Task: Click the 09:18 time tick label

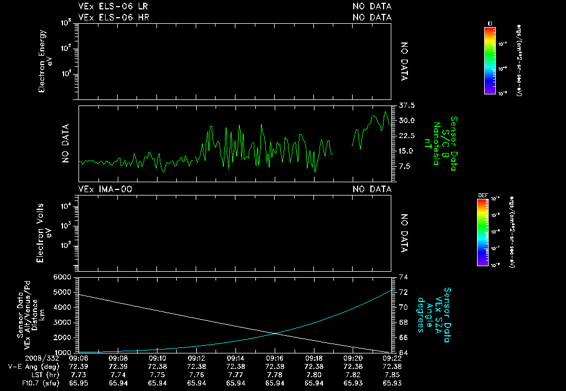Action: [x=314, y=358]
